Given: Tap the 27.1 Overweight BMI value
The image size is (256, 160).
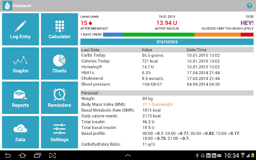Looking at the screenshot, I should (158, 104).
